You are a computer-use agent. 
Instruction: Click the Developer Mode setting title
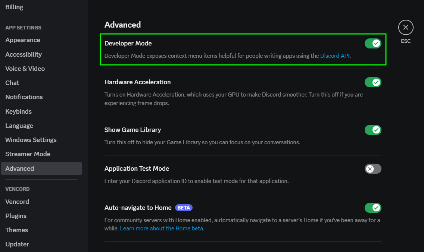[x=128, y=43]
